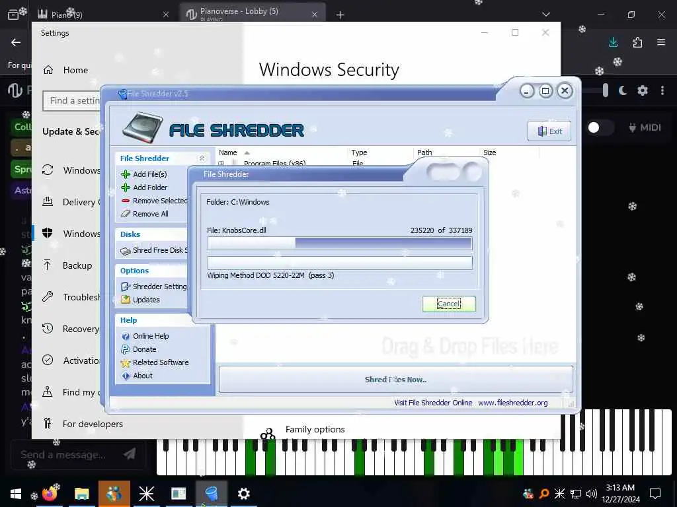Switch to the Pianoverse Lobby browser tab
The width and height of the screenshot is (677, 507).
[252, 14]
